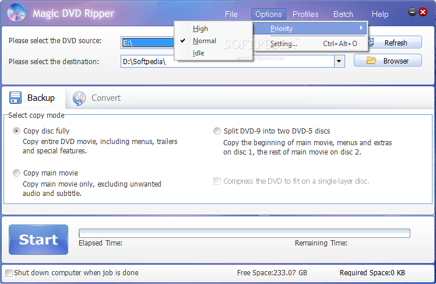Click the ripping progress bar
Screen dimensions: 436x284
pyautogui.click(x=244, y=233)
